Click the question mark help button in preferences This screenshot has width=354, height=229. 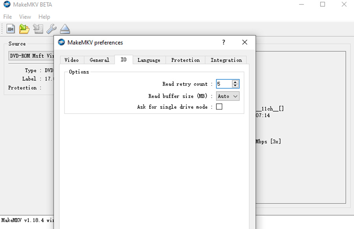point(223,42)
